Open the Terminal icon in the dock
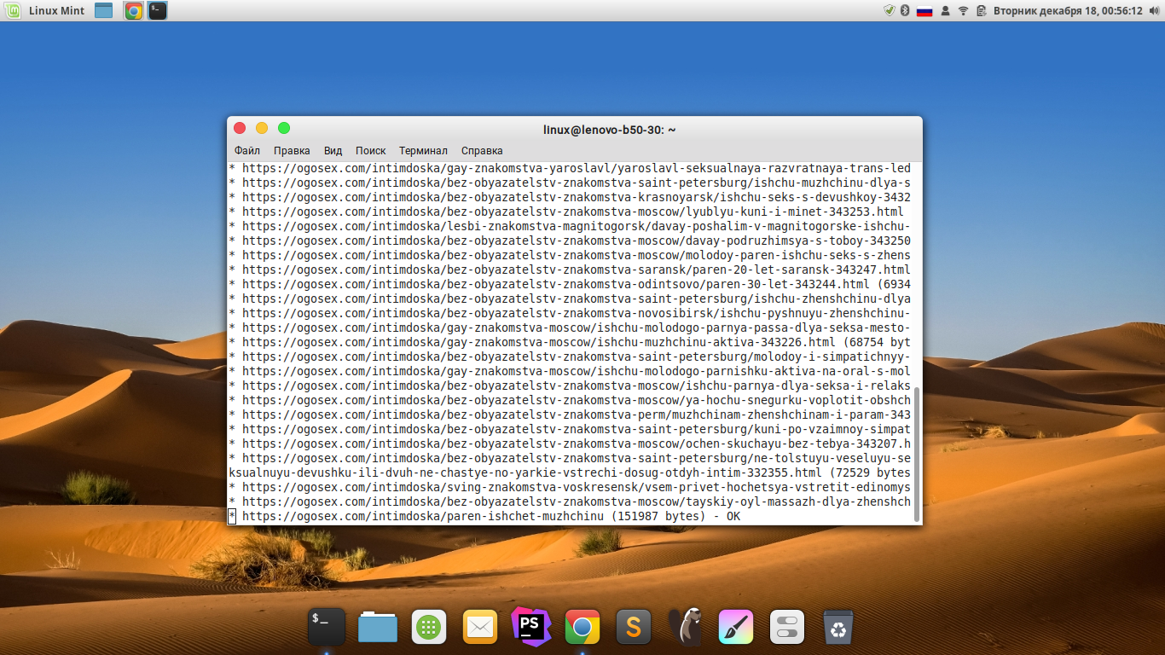 coord(326,628)
